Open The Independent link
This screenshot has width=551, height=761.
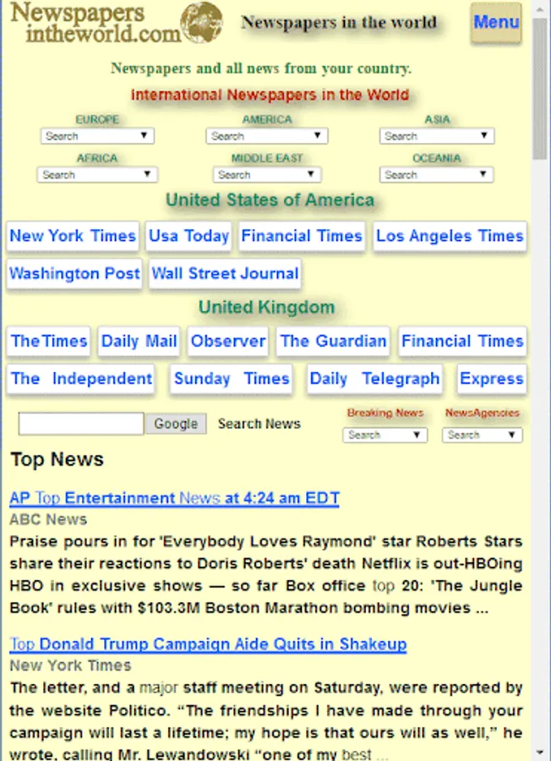[x=81, y=379]
